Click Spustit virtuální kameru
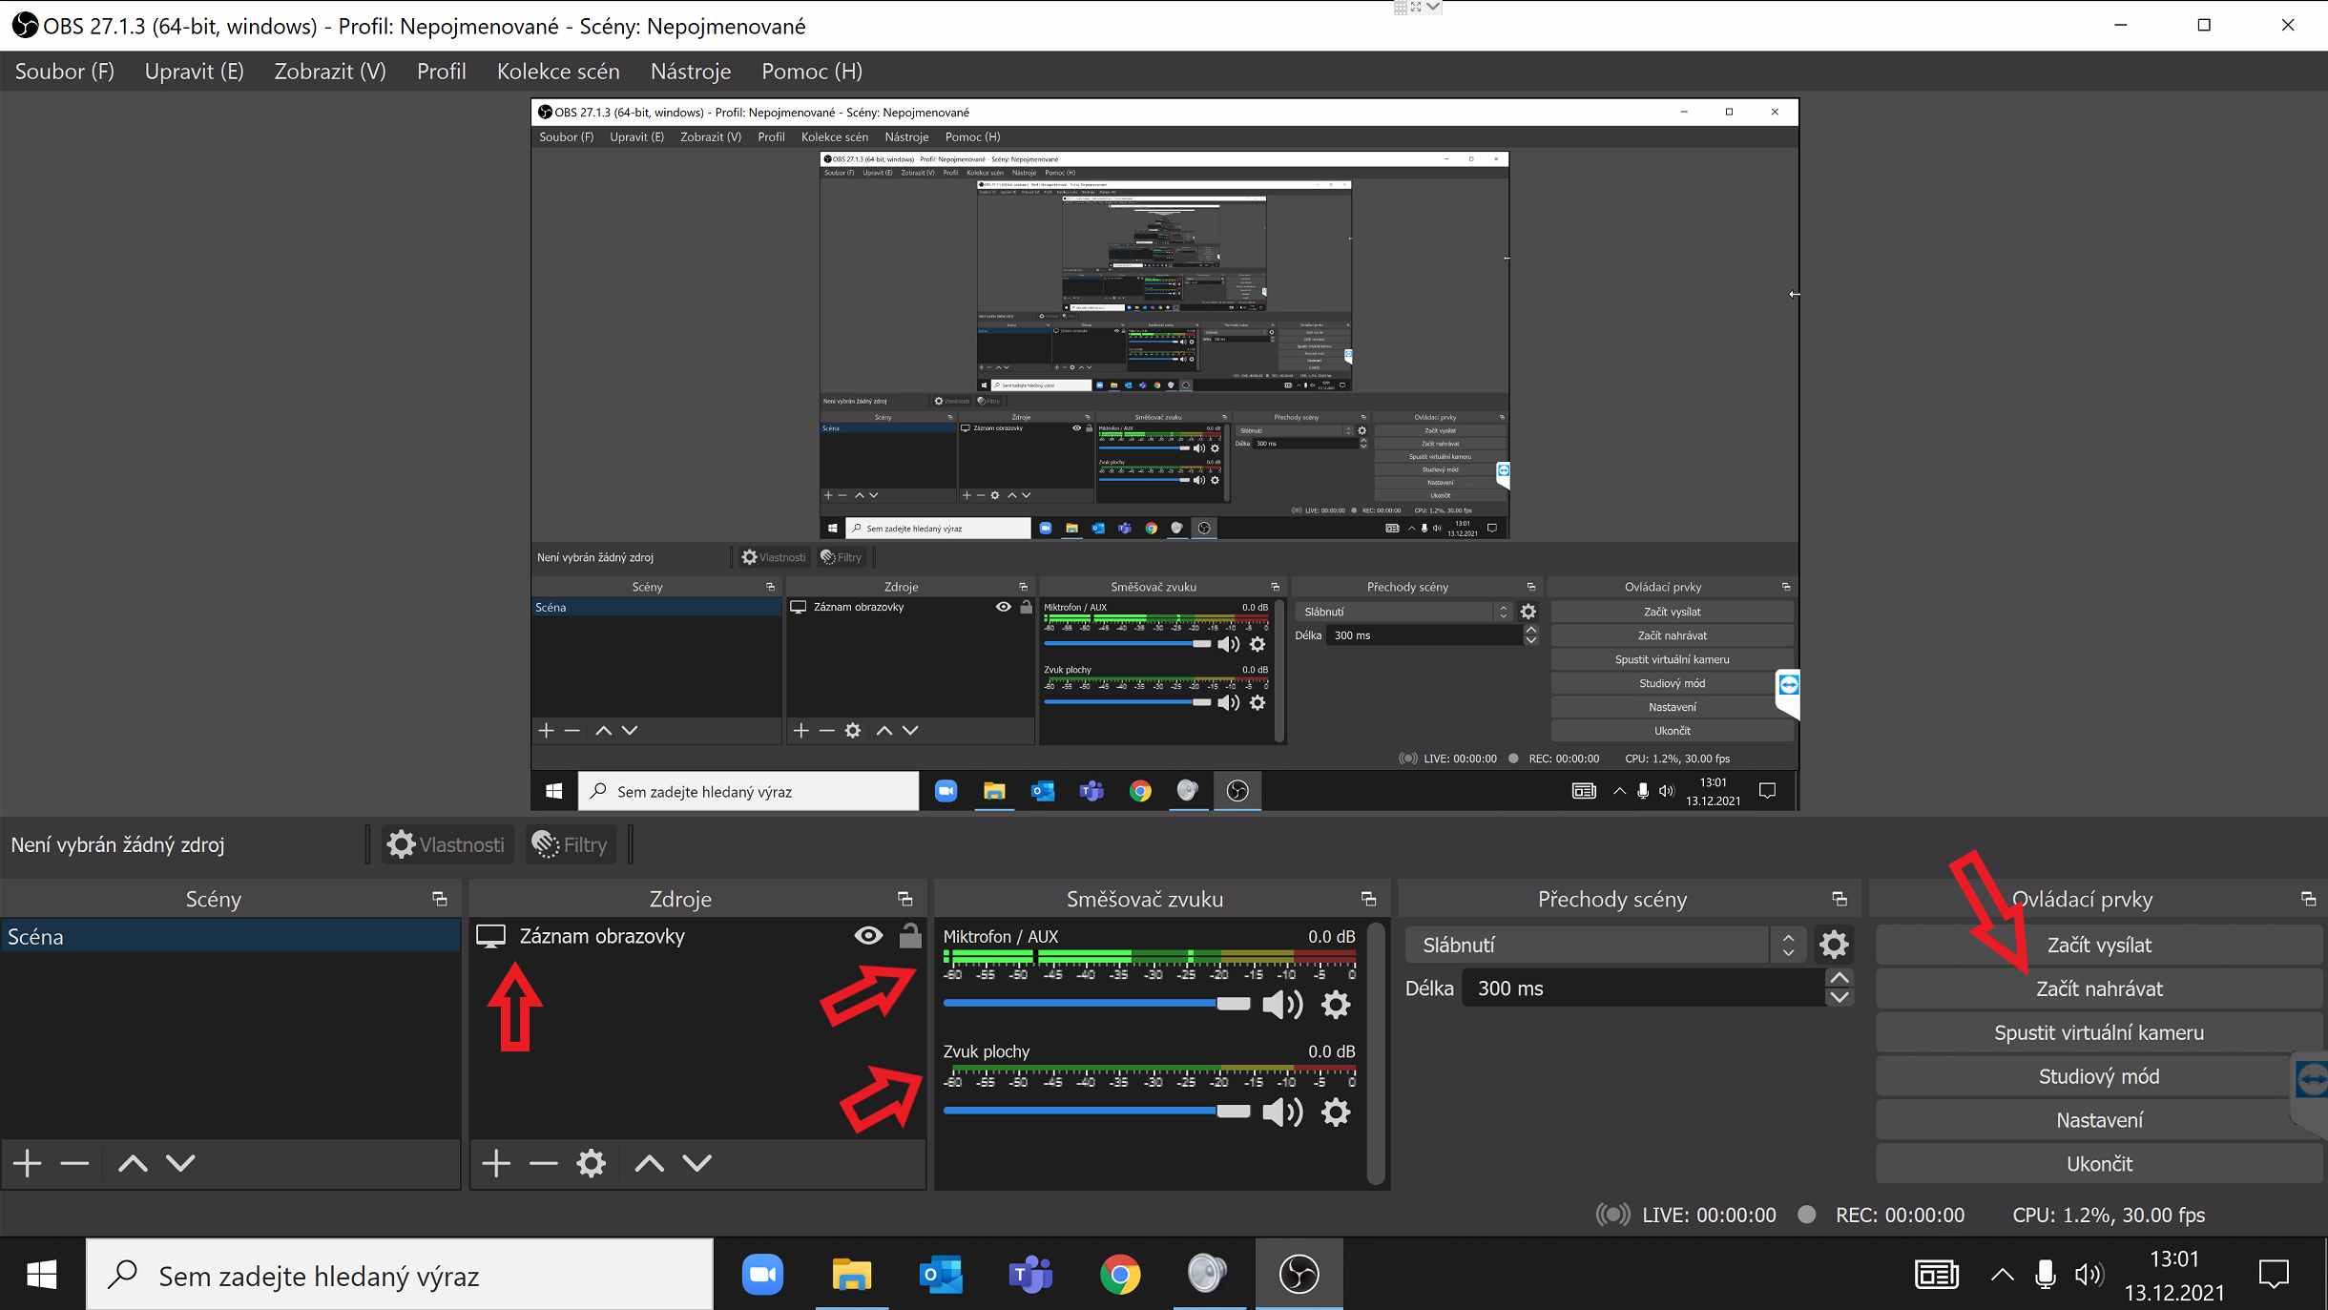 click(2099, 1032)
